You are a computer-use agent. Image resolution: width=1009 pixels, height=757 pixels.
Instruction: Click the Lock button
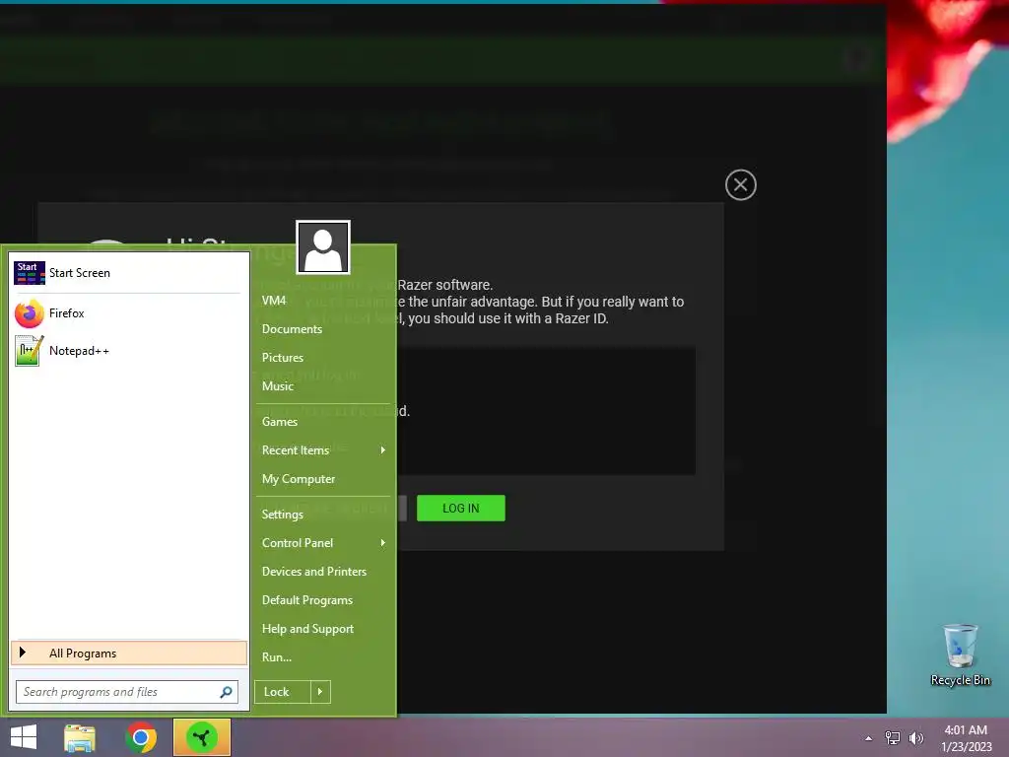[282, 692]
